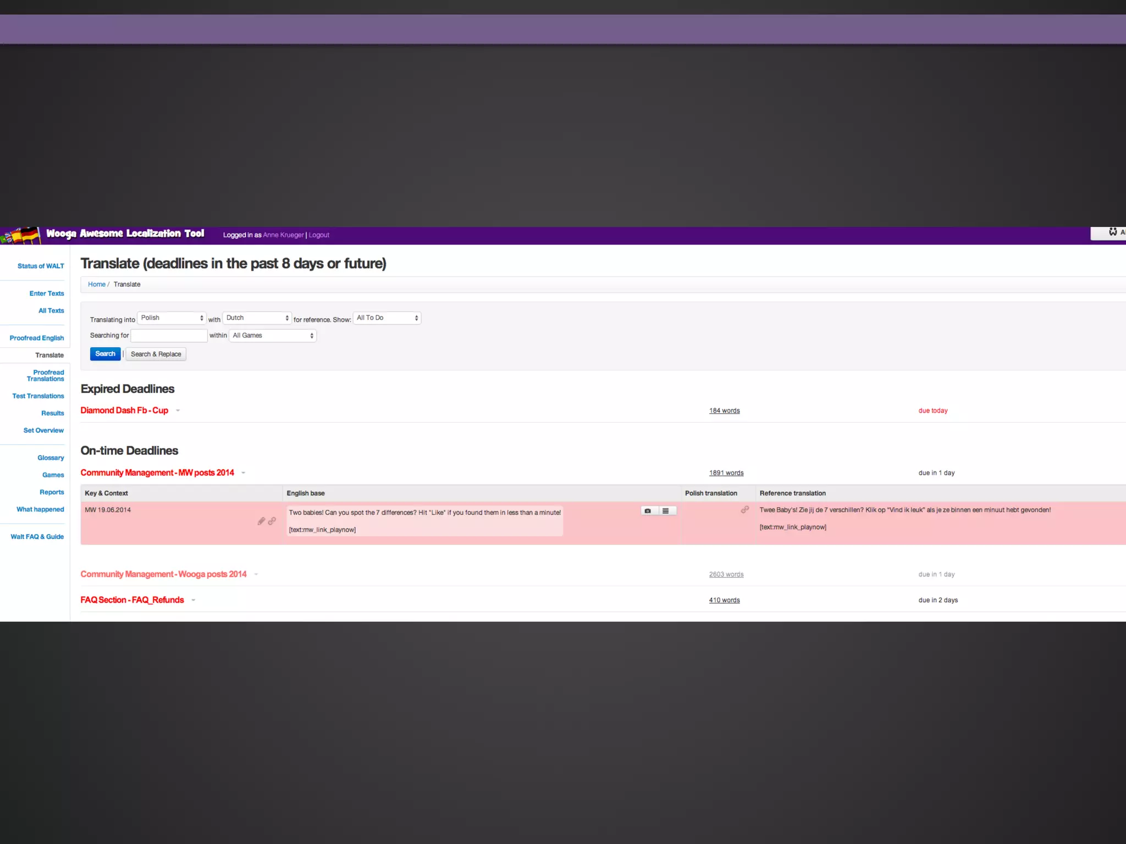The image size is (1126, 844).
Task: Collapse Community Management MW posts 2014 arrow
Action: point(244,473)
